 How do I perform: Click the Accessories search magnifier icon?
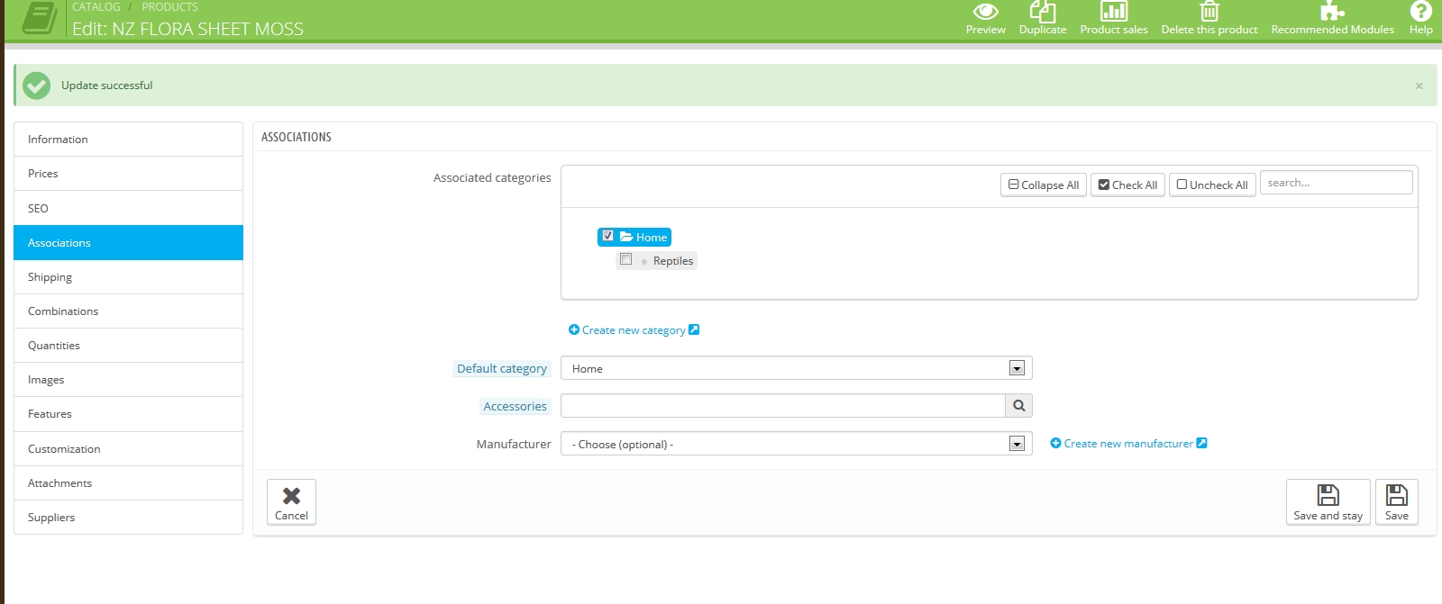[1018, 406]
